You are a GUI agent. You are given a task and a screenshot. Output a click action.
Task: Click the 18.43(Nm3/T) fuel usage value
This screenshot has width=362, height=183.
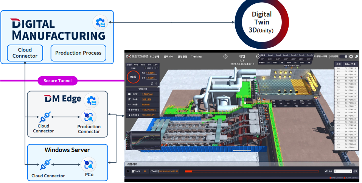[149, 115]
